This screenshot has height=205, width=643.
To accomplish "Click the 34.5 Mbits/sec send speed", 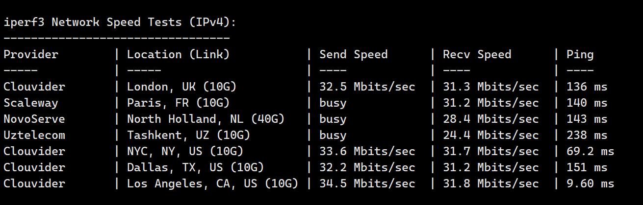I will (x=367, y=184).
